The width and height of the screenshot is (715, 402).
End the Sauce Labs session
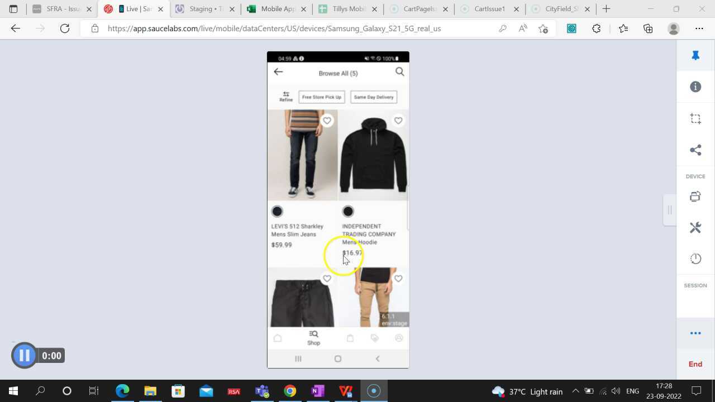[x=695, y=364]
